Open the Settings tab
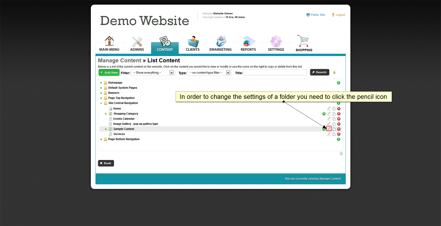441x226 pixels. (276, 44)
